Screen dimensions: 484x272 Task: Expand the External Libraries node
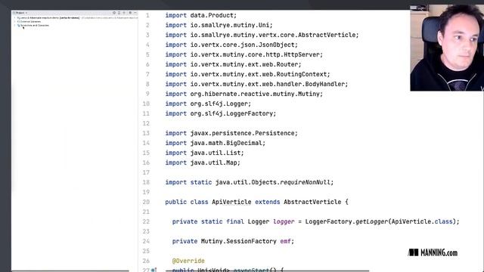pos(14,22)
